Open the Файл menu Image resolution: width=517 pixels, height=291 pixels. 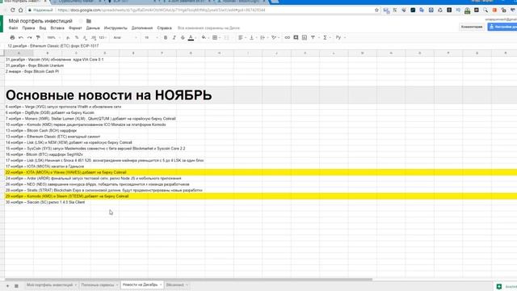(x=13, y=28)
